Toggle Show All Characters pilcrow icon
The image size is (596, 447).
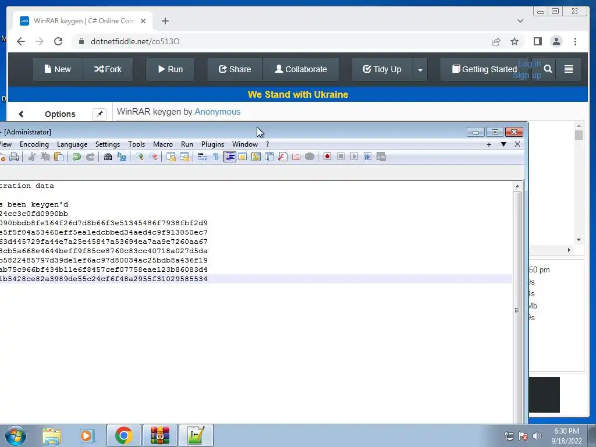coord(215,157)
